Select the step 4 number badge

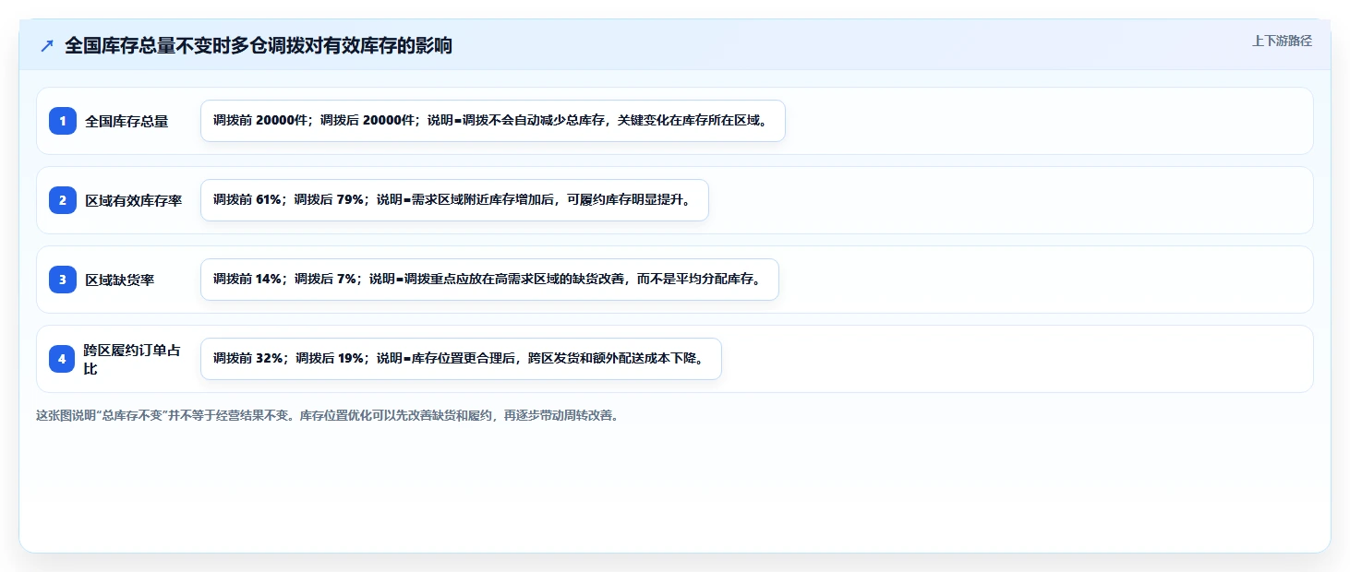point(63,359)
